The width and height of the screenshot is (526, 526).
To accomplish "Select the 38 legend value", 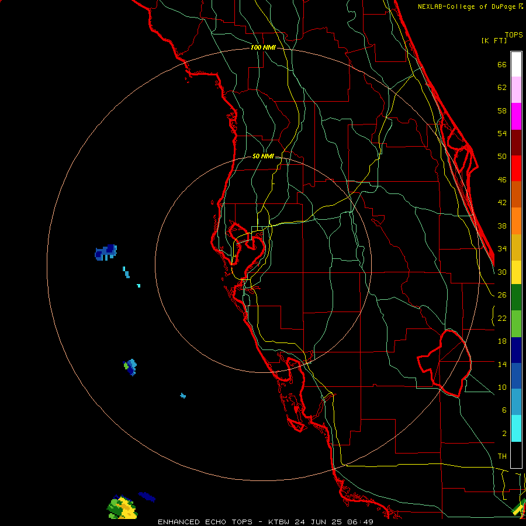I will coord(502,226).
